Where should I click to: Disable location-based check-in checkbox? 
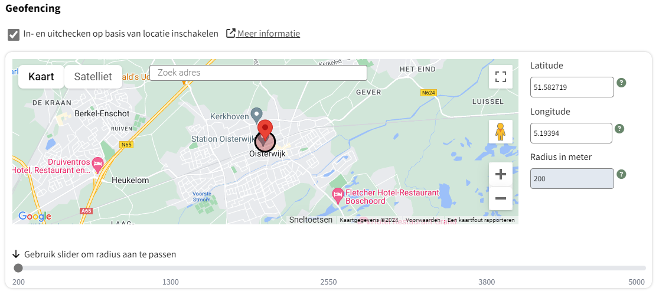(x=14, y=34)
